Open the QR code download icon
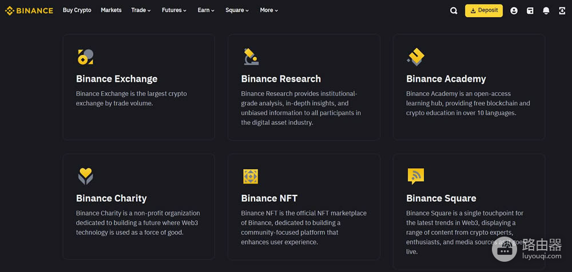572x272 pixels. [562, 11]
